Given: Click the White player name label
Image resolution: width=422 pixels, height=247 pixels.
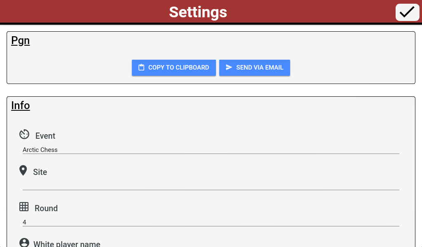Looking at the screenshot, I should [x=67, y=244].
